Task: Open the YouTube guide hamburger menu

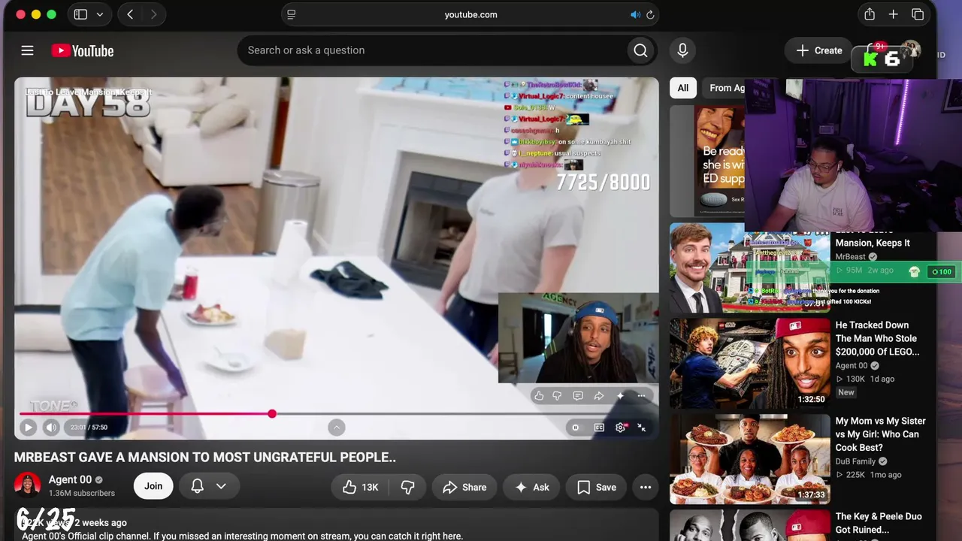Action: click(x=27, y=50)
